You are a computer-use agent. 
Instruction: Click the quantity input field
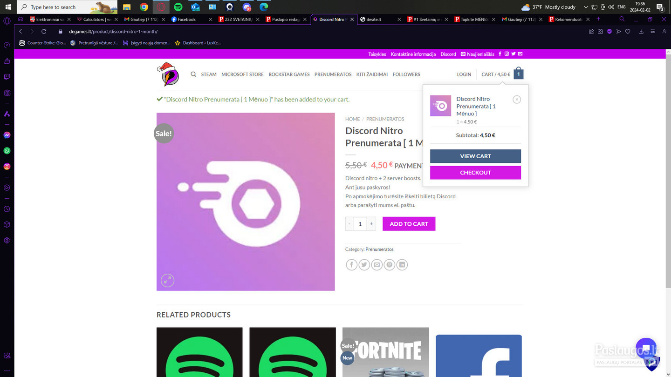pos(360,224)
